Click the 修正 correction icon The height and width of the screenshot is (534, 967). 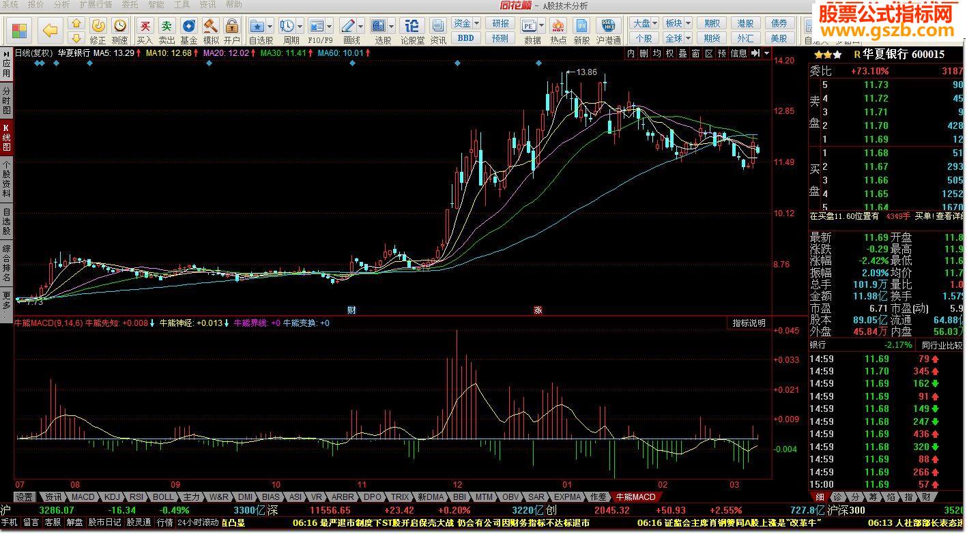(98, 31)
